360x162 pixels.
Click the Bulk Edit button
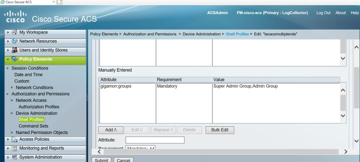[220, 130]
